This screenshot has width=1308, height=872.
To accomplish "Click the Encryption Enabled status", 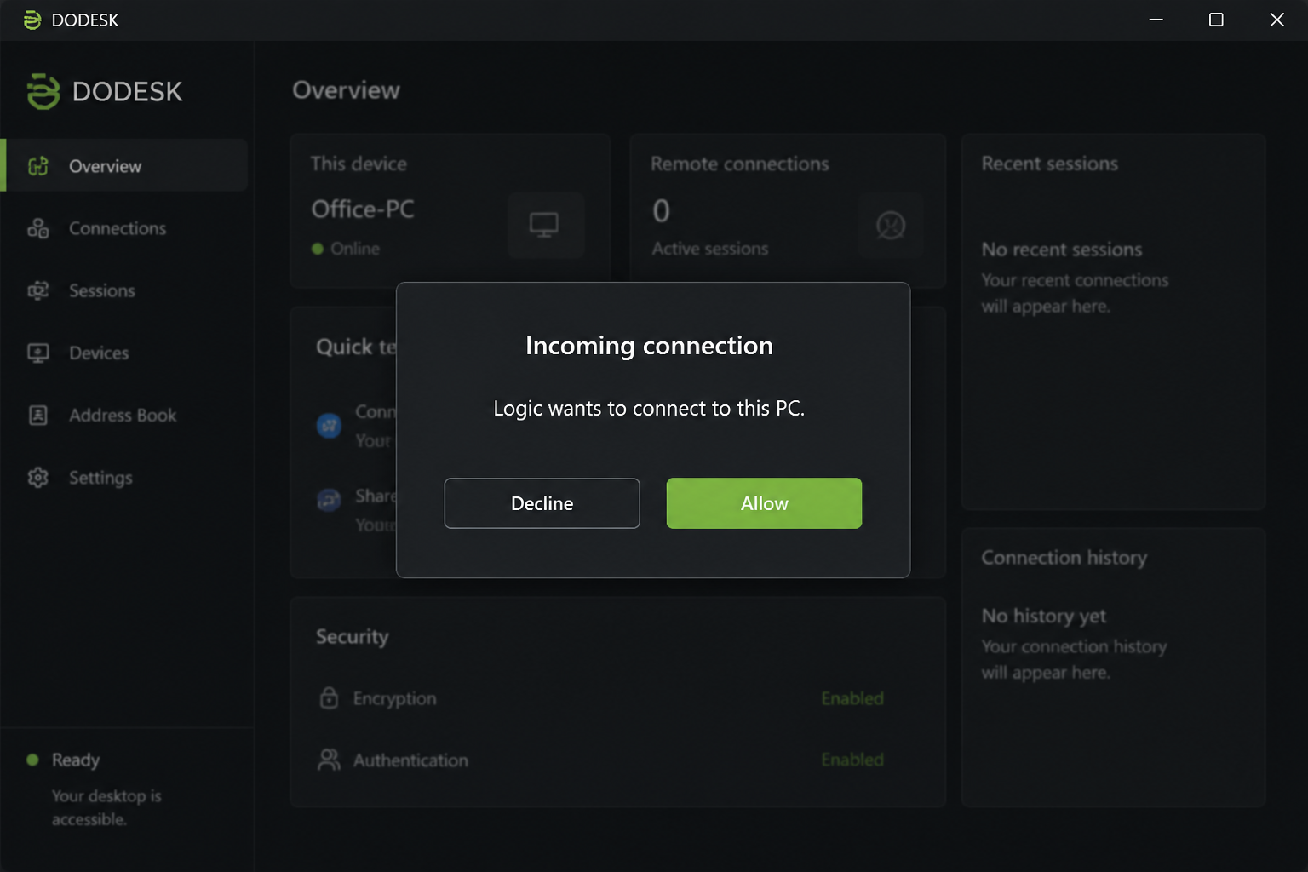I will [852, 698].
